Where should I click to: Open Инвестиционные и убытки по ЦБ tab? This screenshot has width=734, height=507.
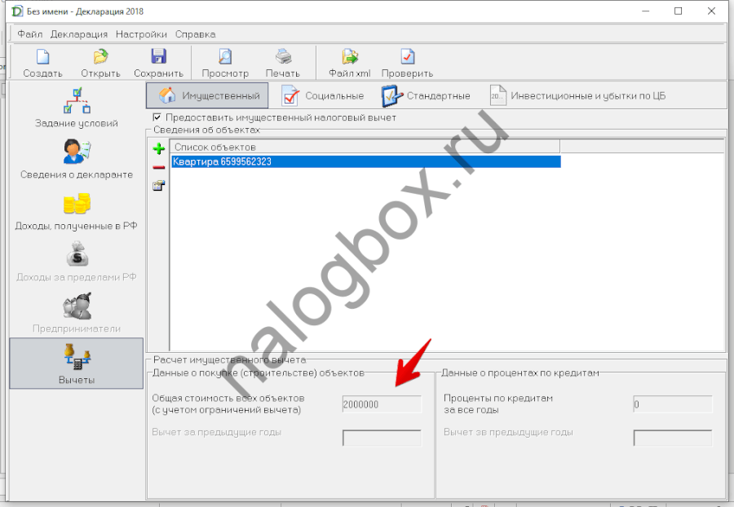pyautogui.click(x=577, y=96)
